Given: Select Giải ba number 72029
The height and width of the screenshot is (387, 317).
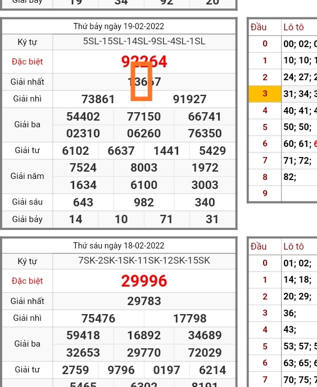Looking at the screenshot, I should 205,353.
